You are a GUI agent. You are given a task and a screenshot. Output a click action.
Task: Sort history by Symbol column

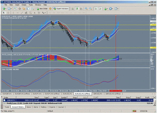[62, 97]
